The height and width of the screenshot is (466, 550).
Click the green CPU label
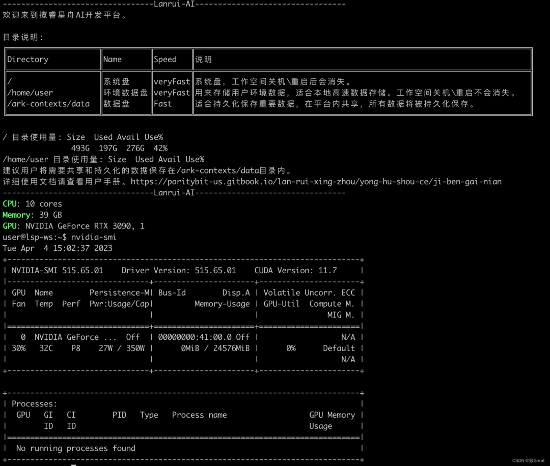[x=10, y=204]
